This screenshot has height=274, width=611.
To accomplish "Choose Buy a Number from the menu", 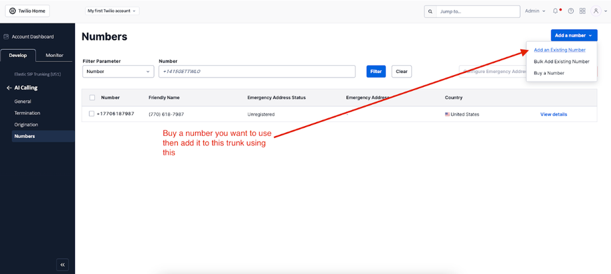I will coord(549,73).
